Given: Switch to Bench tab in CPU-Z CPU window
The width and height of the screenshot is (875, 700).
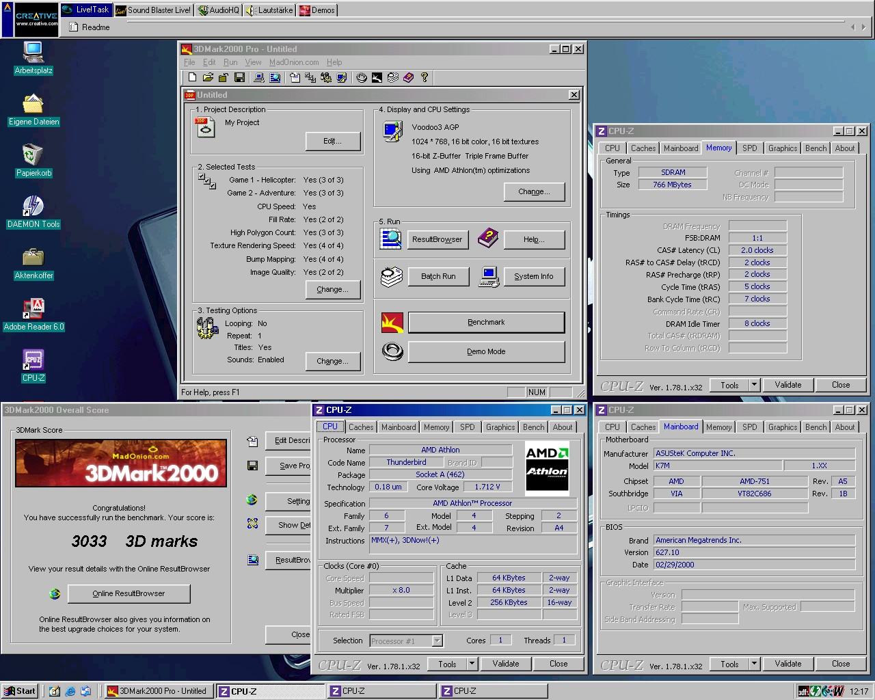Looking at the screenshot, I should click(x=534, y=427).
